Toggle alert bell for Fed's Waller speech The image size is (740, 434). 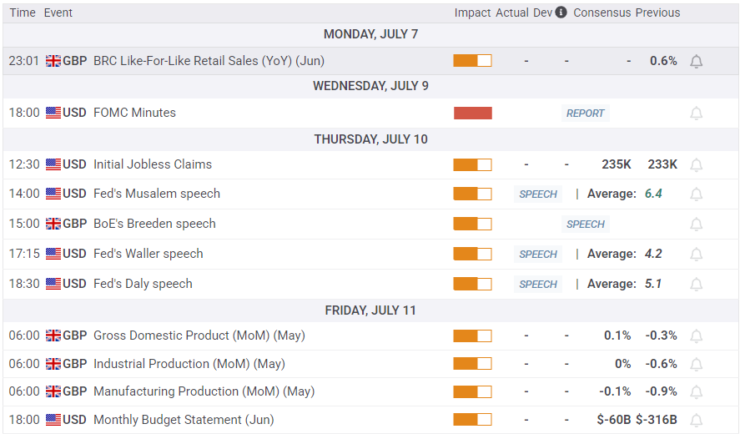point(696,255)
